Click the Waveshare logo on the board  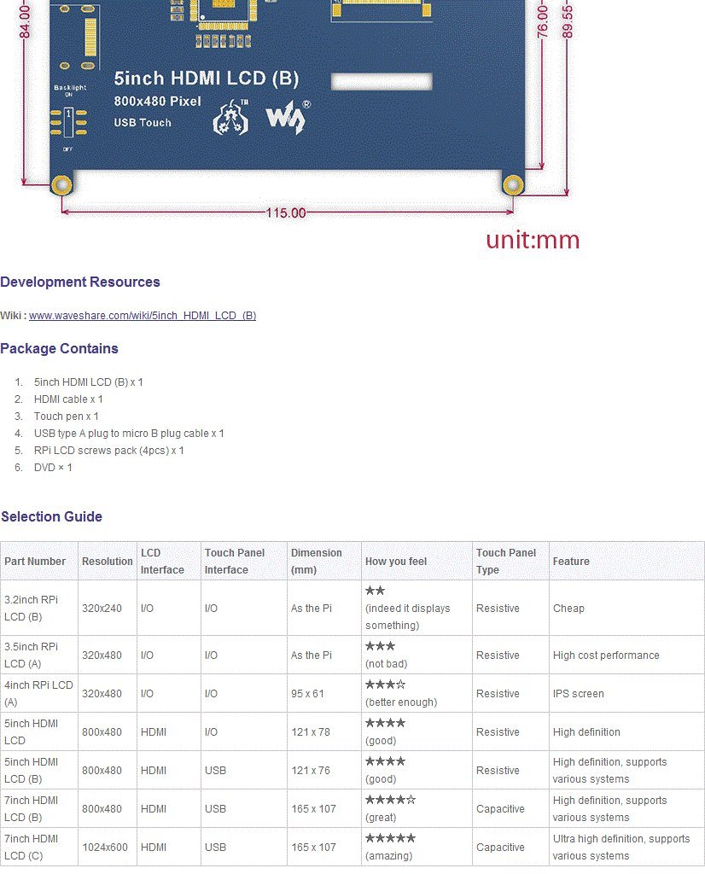coord(287,118)
